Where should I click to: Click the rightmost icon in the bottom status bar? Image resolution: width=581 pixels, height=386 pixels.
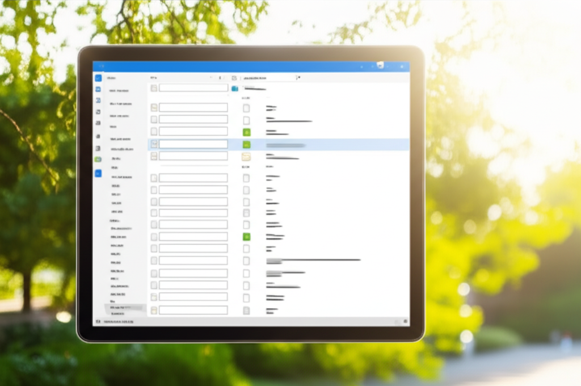tap(405, 321)
